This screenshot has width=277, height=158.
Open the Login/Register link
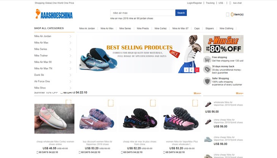(194, 3)
